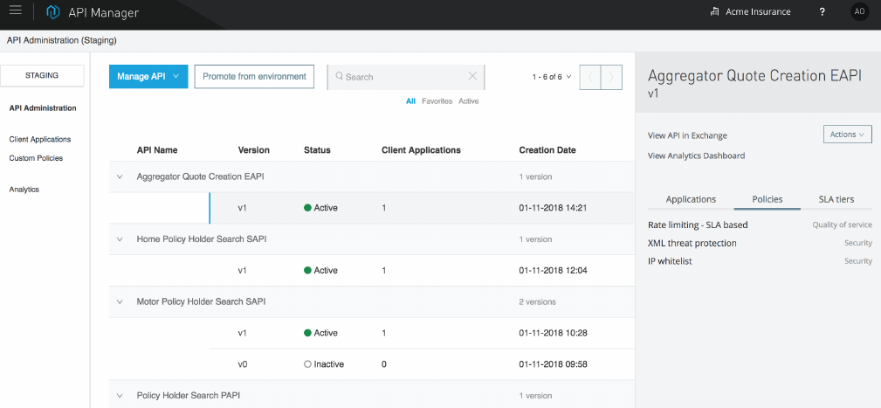Click Promote from environment button

click(254, 77)
